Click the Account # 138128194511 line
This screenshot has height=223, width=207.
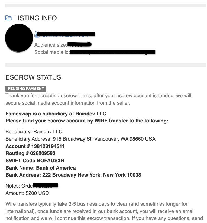[35, 146]
